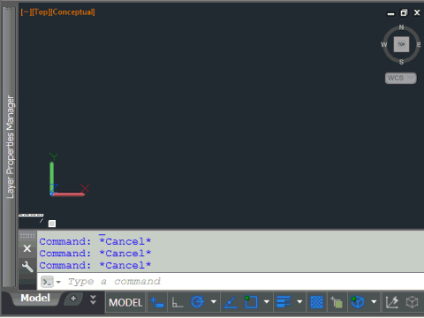The width and height of the screenshot is (424, 318).
Task: Toggle Dynamic Input in status bar
Action: click(x=157, y=302)
